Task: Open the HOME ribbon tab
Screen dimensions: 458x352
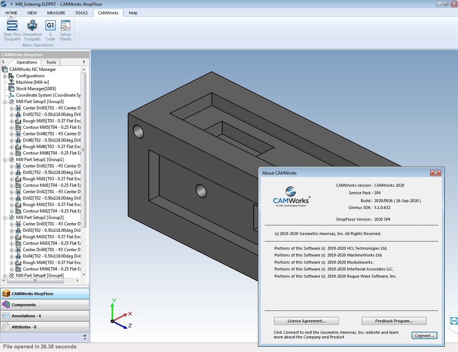Action: 11,13
